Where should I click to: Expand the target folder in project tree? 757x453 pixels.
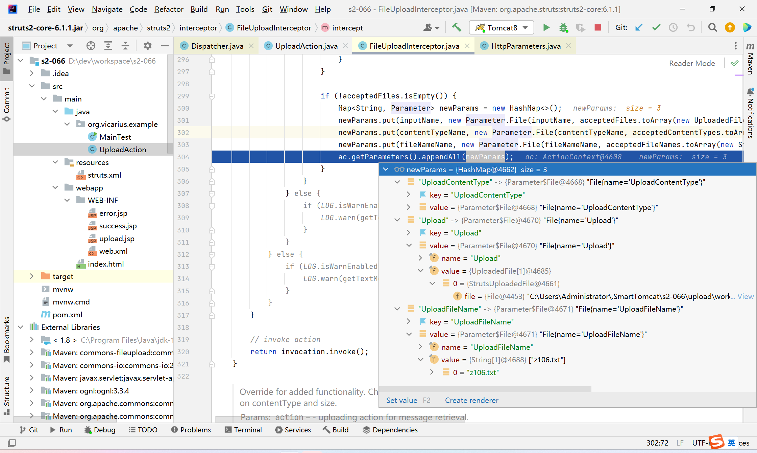coord(31,276)
